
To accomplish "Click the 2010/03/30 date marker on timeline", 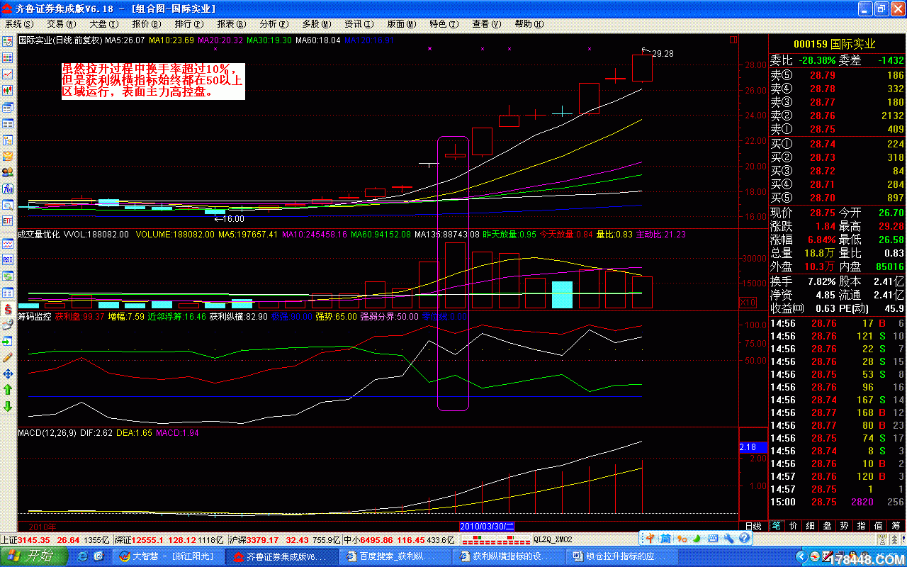I will 486,526.
